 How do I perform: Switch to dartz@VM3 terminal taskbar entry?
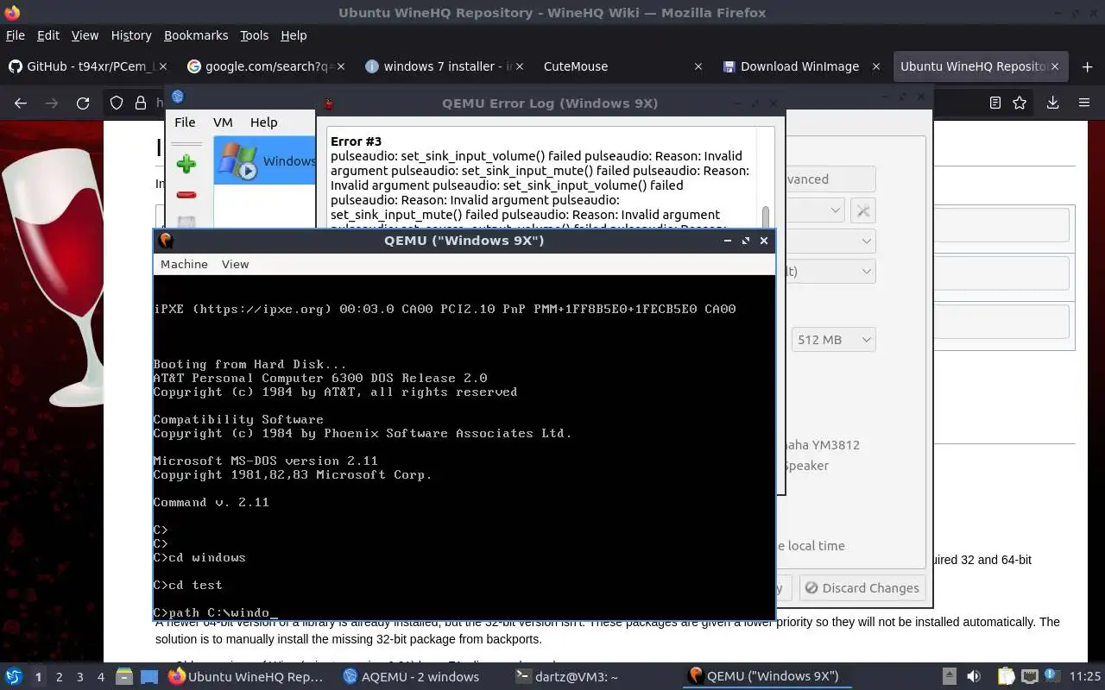[x=567, y=677]
